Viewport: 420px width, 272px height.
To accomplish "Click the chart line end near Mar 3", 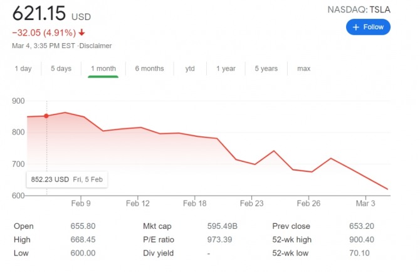I will point(387,189).
